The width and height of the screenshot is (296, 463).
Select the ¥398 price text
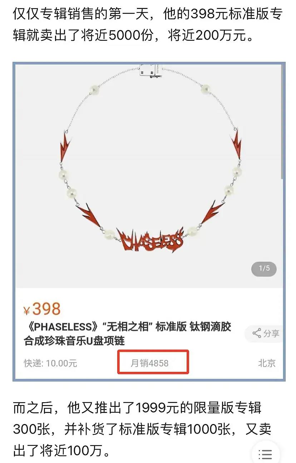click(42, 309)
